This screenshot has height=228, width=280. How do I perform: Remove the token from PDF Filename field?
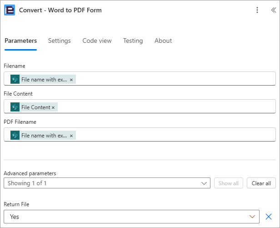pos(71,136)
